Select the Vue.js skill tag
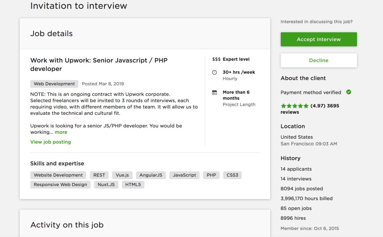The width and height of the screenshot is (383, 237). pos(122,175)
